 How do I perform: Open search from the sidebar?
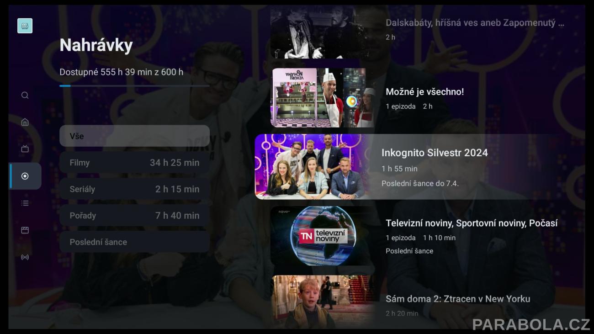point(25,95)
